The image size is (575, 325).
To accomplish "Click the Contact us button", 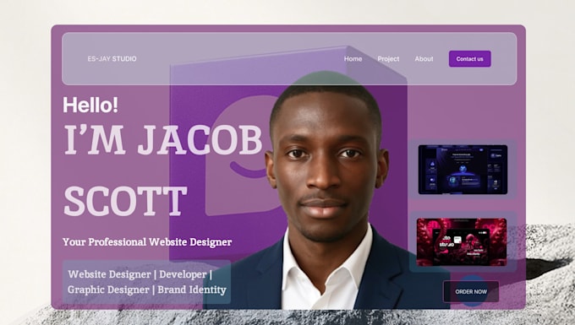I will pyautogui.click(x=470, y=58).
